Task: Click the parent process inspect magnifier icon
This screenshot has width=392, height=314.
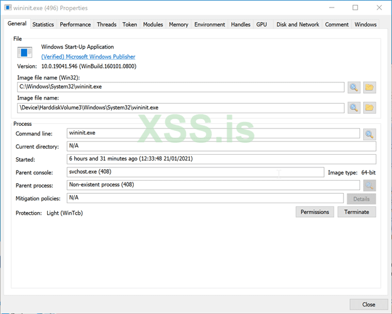Action: coord(369,186)
